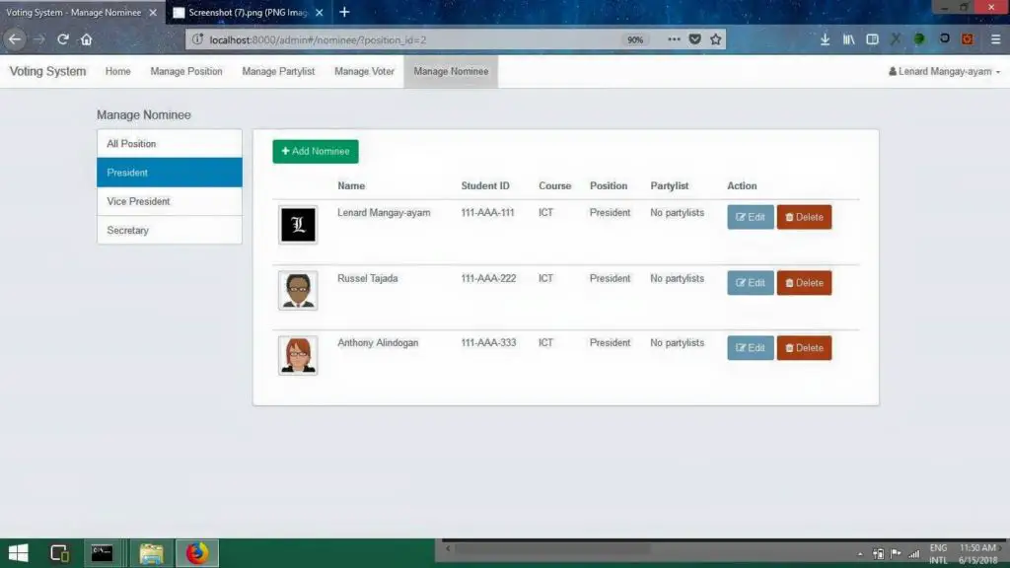This screenshot has width=1010, height=568.
Task: Open the Firefox hamburger menu
Action: pyautogui.click(x=994, y=39)
